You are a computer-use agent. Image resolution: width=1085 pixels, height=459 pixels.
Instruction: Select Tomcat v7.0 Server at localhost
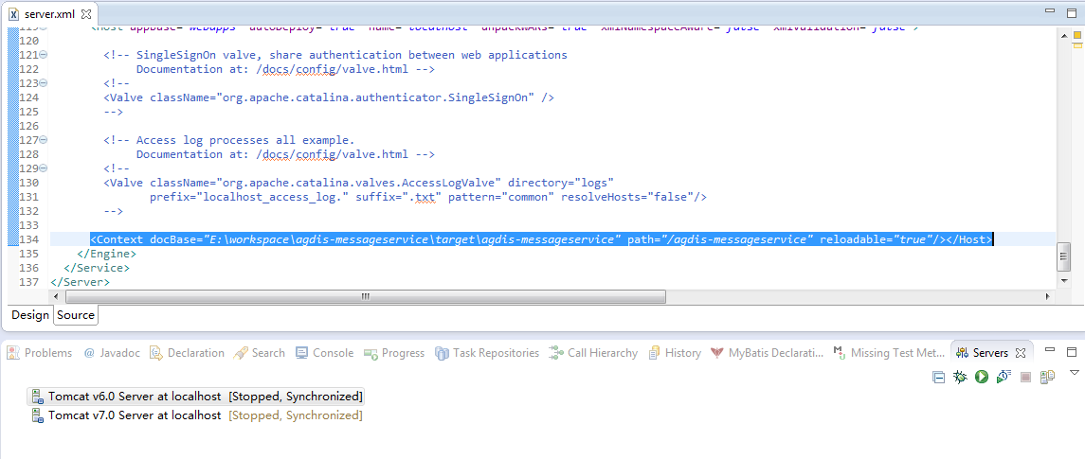[x=135, y=415]
